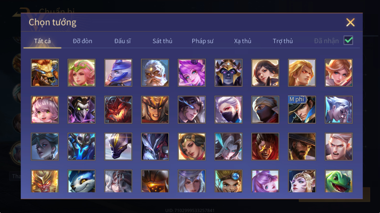
Task: Open the "Sát thủ" tab
Action: (x=162, y=41)
